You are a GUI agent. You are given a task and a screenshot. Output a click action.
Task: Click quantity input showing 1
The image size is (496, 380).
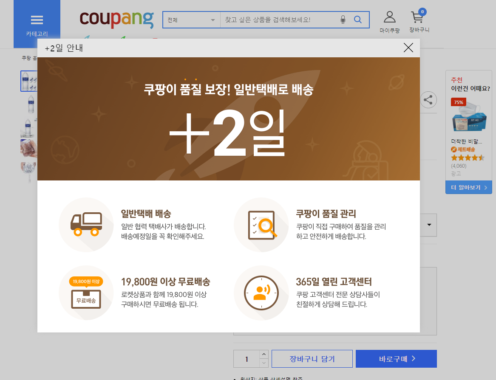point(247,359)
